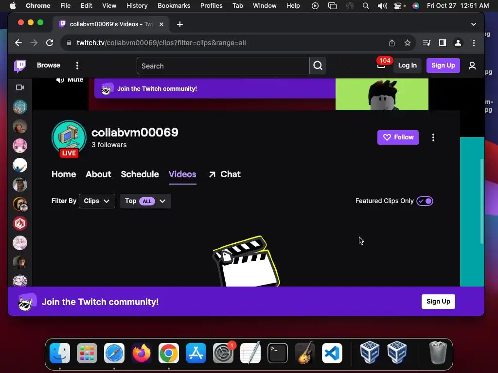Screen dimensions: 498x373
Task: Open App Store from the dock
Action: pyautogui.click(x=196, y=353)
